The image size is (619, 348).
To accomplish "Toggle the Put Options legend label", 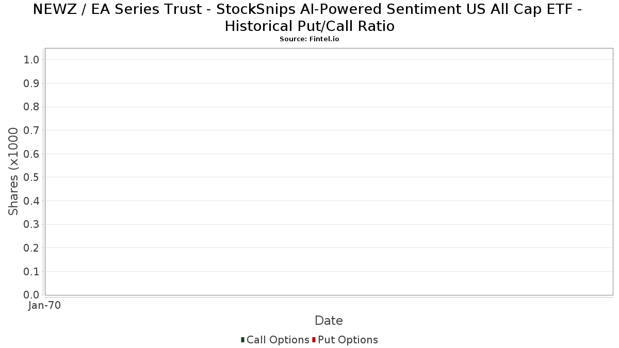I will click(348, 340).
